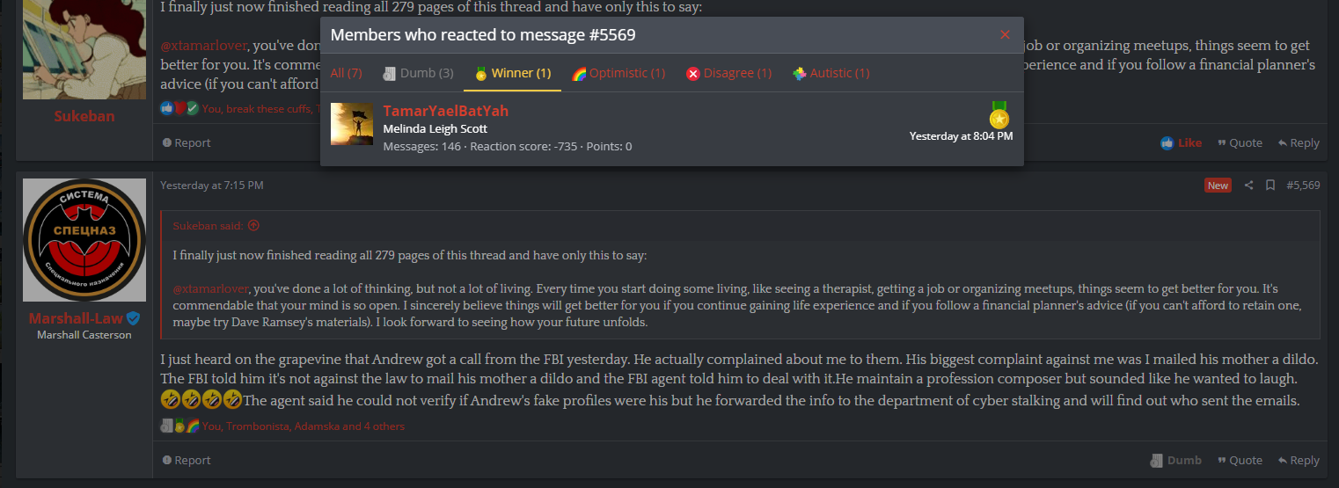Bookmark post #5,569 with bookmark icon
Screen dimensions: 1339x488
click(1270, 185)
